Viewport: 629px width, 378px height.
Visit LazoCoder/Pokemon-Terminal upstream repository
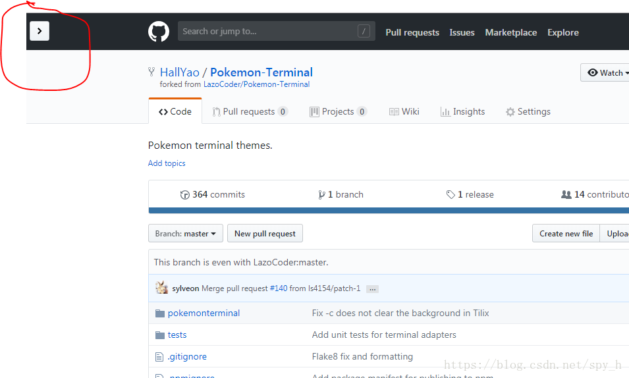[256, 84]
